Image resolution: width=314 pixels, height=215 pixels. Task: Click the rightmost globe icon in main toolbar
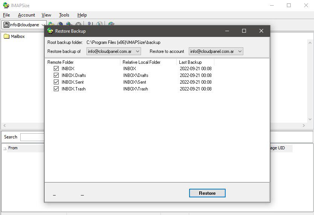click(111, 25)
